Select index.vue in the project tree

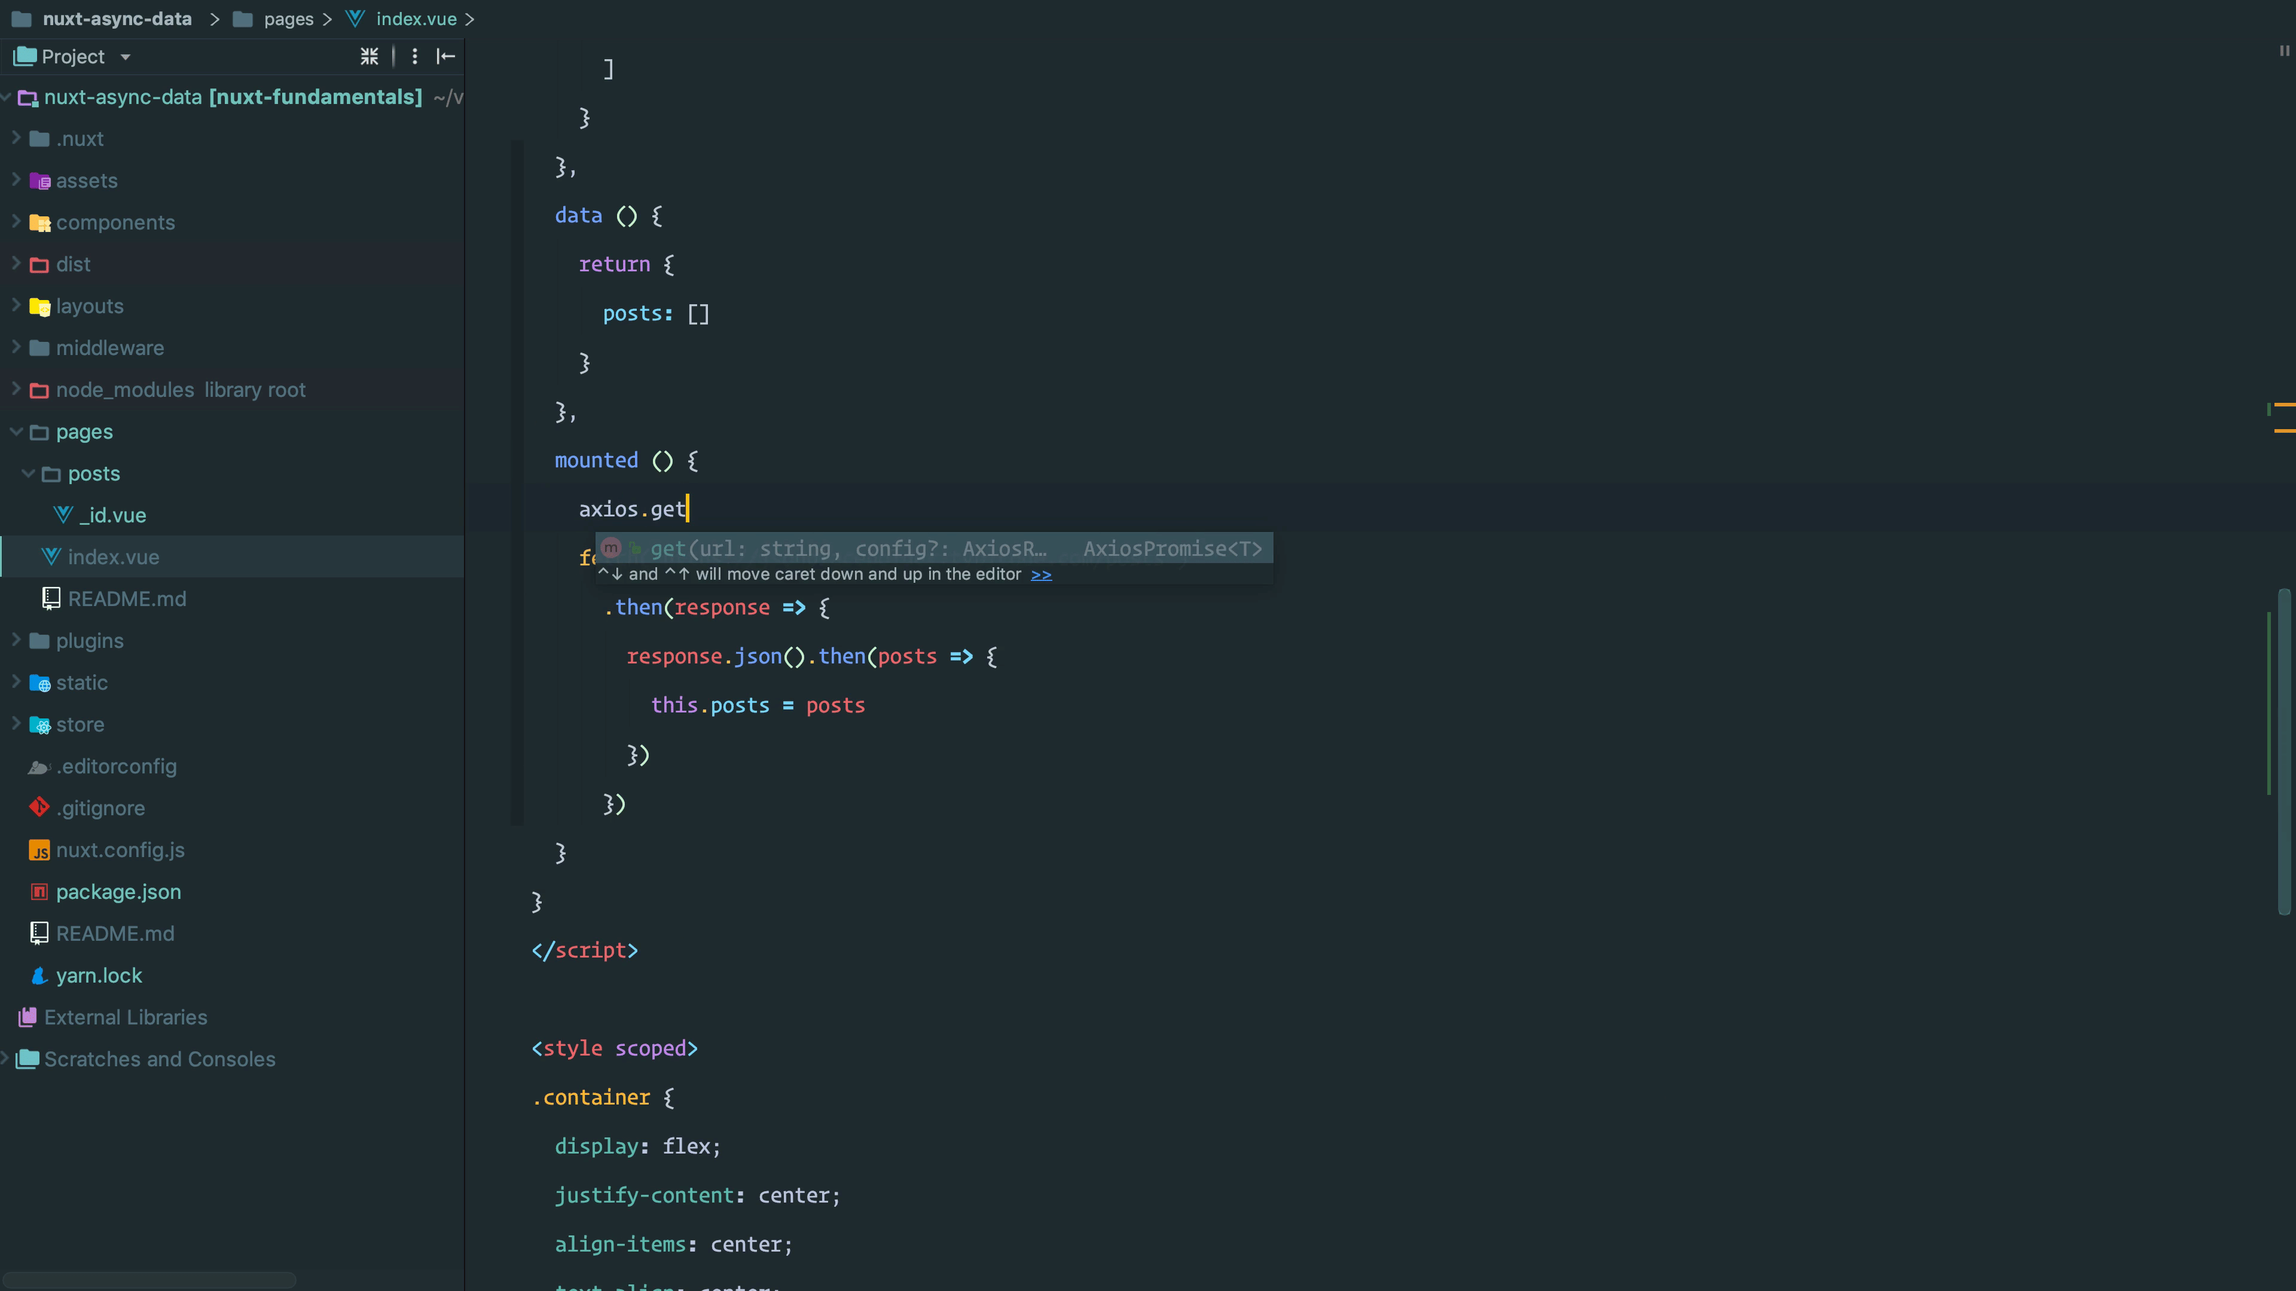coord(113,557)
